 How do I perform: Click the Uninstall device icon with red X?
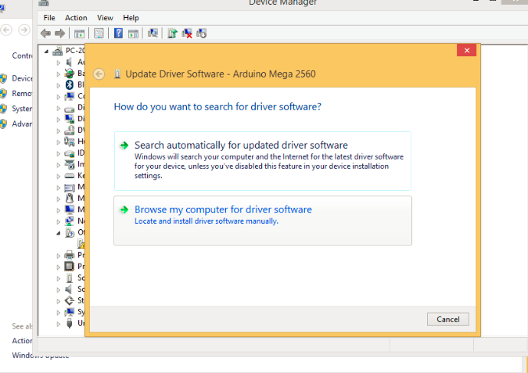click(187, 34)
